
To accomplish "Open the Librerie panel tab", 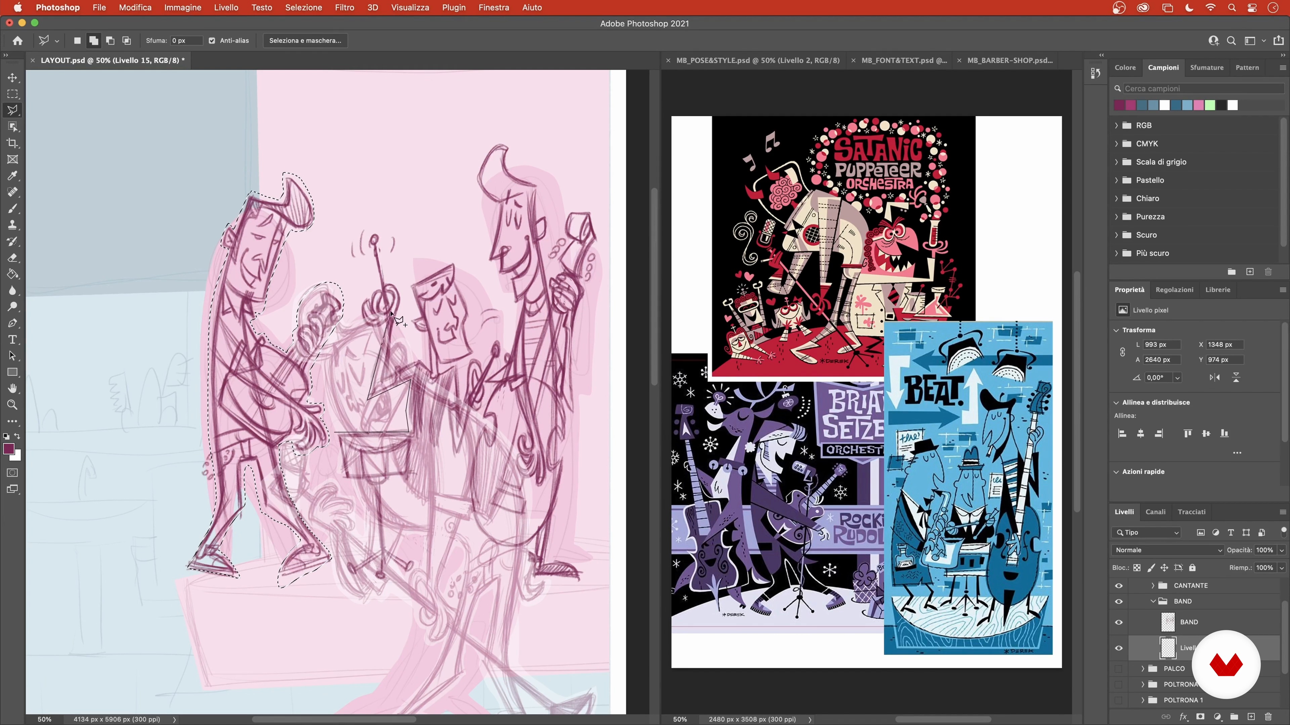I will pos(1217,290).
